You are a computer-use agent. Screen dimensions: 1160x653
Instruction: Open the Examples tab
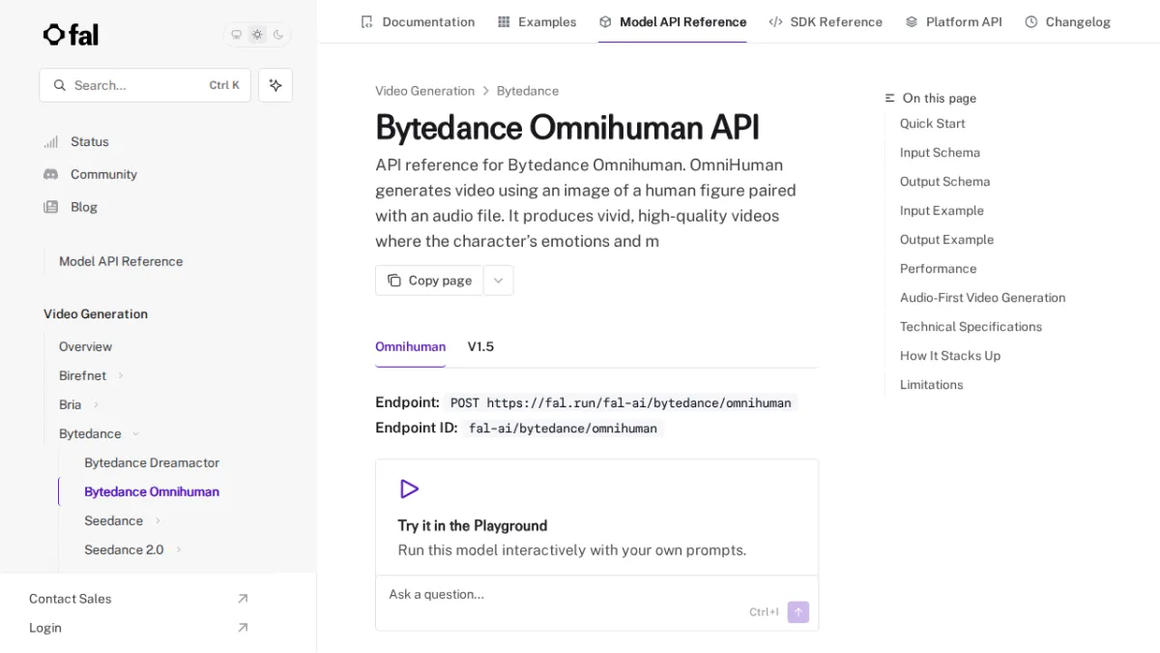pos(536,21)
